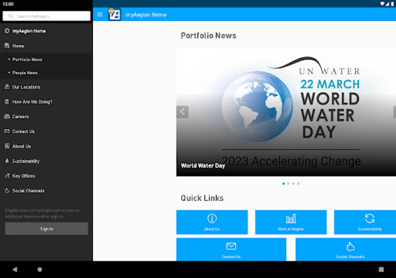Click the Careers sidebar icon
The image size is (396, 278).
(7, 116)
